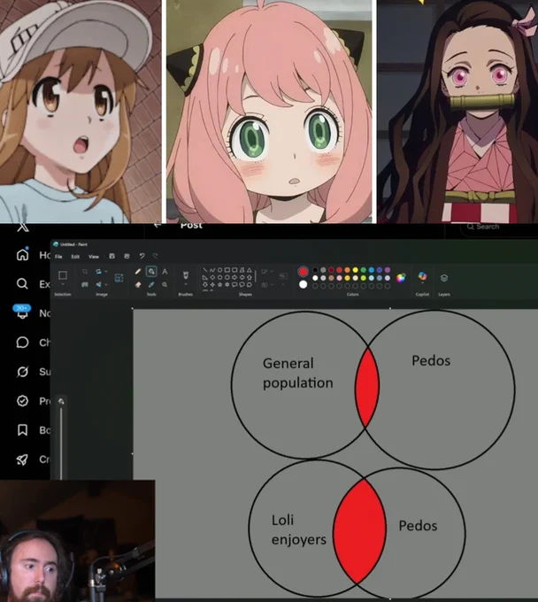Select Color 2 white swatch
This screenshot has width=538, height=602.
pyautogui.click(x=304, y=284)
